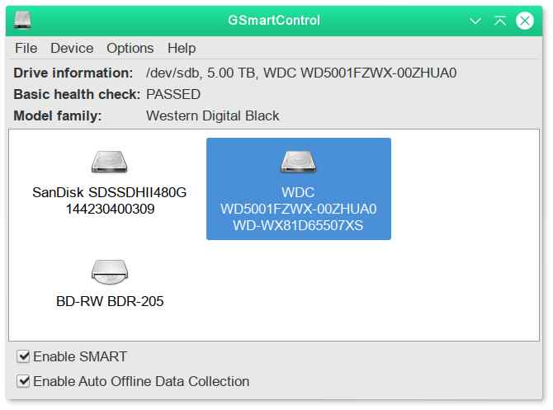Viewport: 553px width, 410px height.
Task: Uncheck Enable Auto Offline Data Collection
Action: [x=24, y=382]
